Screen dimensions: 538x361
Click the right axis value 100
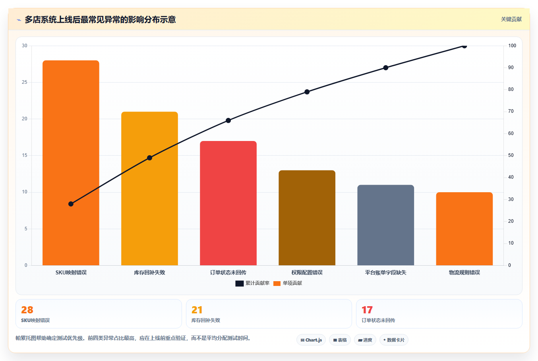[x=512, y=46]
